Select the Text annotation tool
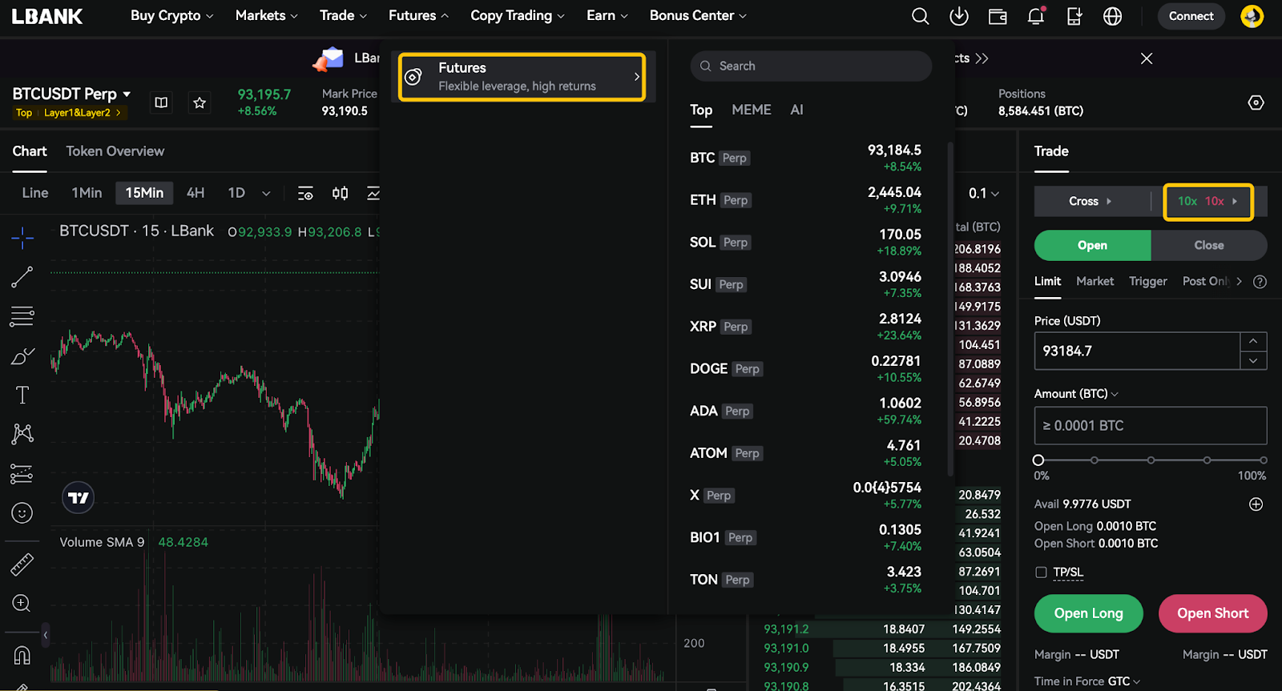The height and width of the screenshot is (691, 1282). pyautogui.click(x=22, y=395)
